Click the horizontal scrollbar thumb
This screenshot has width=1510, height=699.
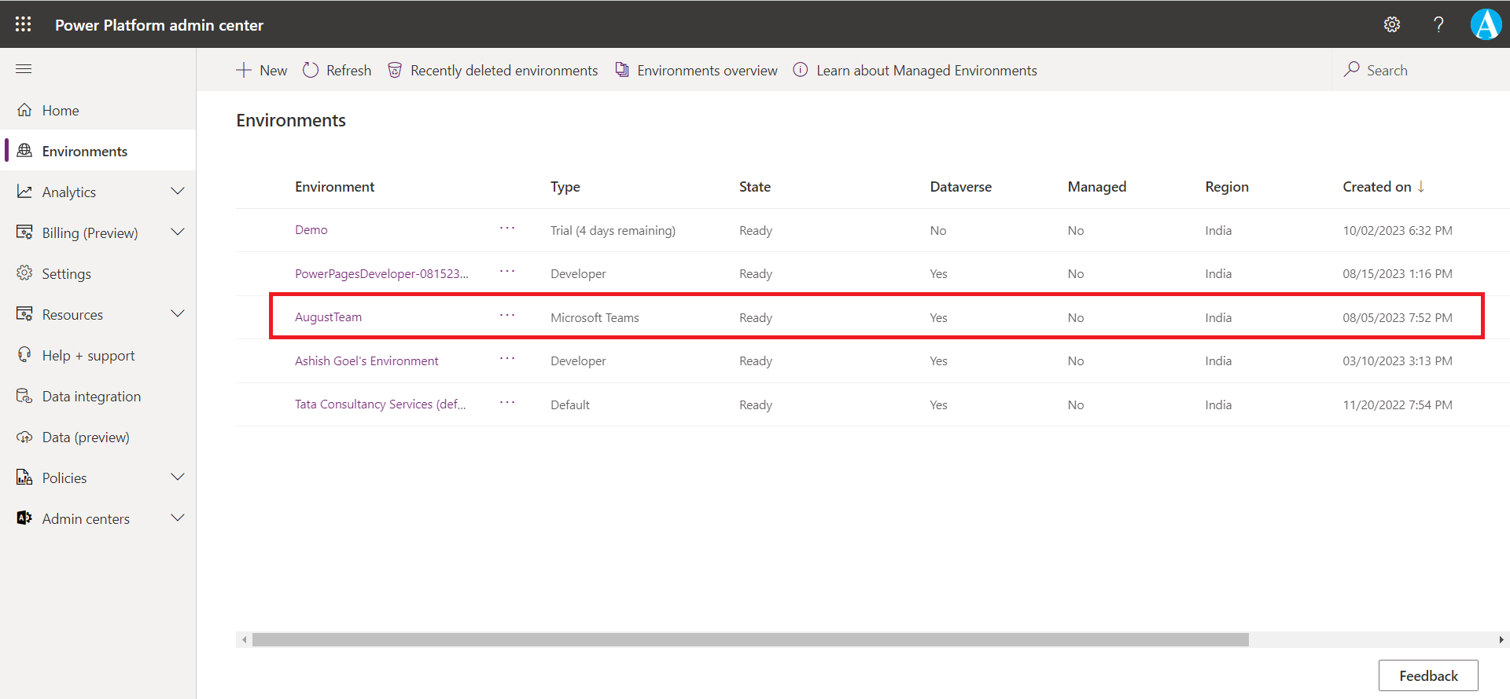[749, 640]
